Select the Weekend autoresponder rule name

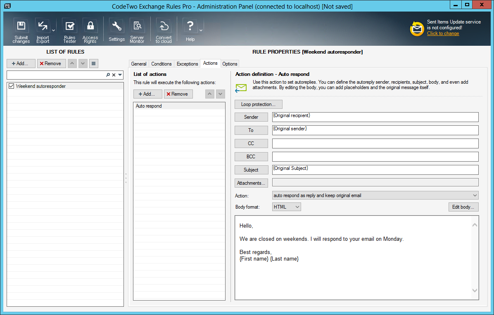coord(41,86)
